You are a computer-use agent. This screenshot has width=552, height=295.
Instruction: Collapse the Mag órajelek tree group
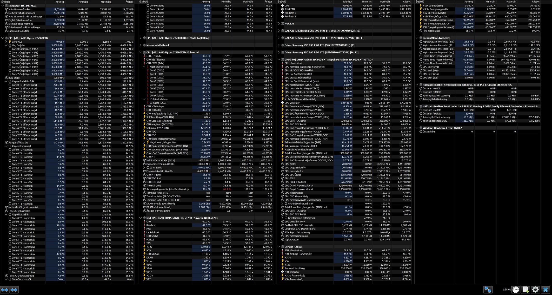point(6,45)
